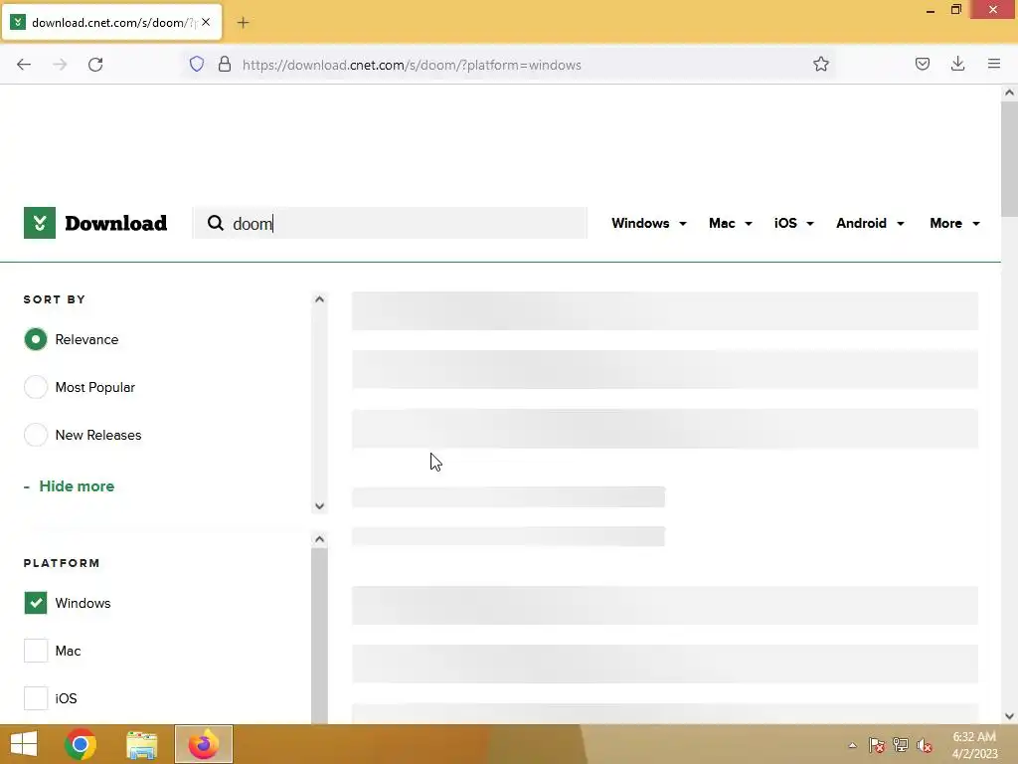The image size is (1018, 764).
Task: Click the Action Center flag icon
Action: click(x=877, y=745)
